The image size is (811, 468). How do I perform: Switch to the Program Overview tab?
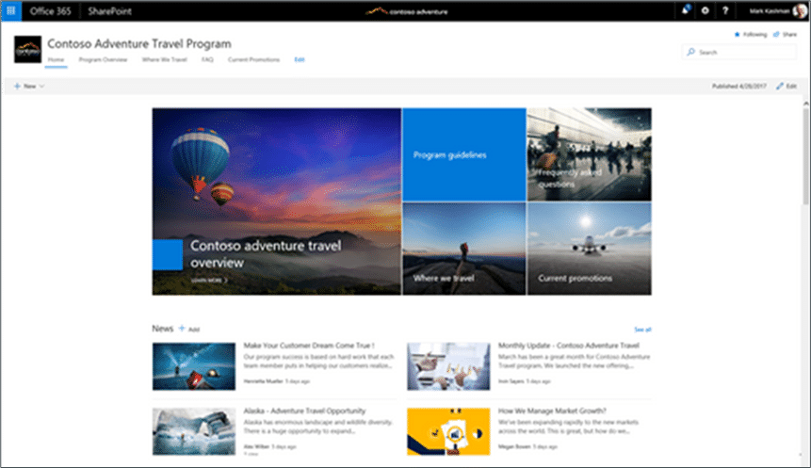(x=103, y=60)
